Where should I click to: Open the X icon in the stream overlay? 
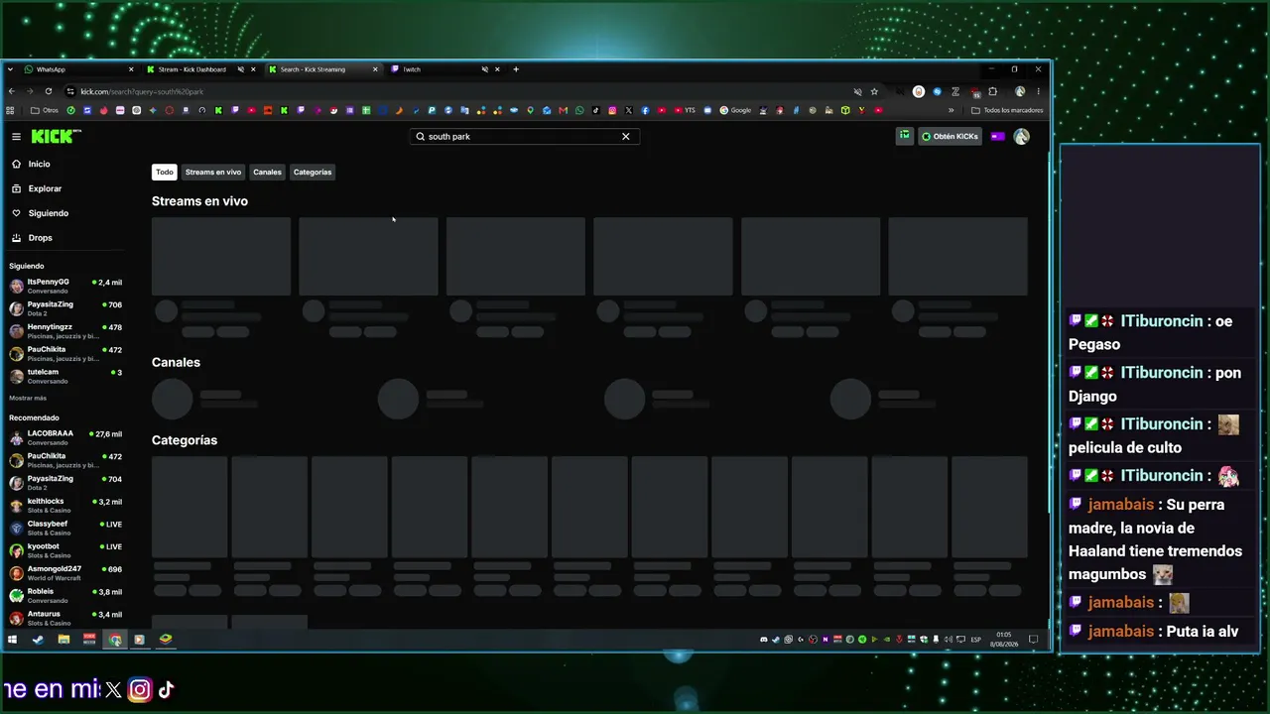[113, 690]
